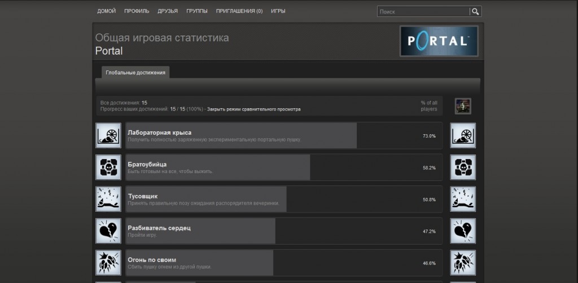578x283 pixels.
Task: Open the ПРОФИЛЬ menu item
Action: tap(137, 11)
